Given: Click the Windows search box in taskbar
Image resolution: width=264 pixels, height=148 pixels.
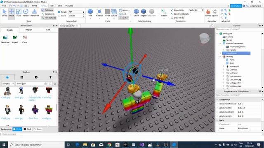Looking at the screenshot, I should pyautogui.click(x=36, y=145).
